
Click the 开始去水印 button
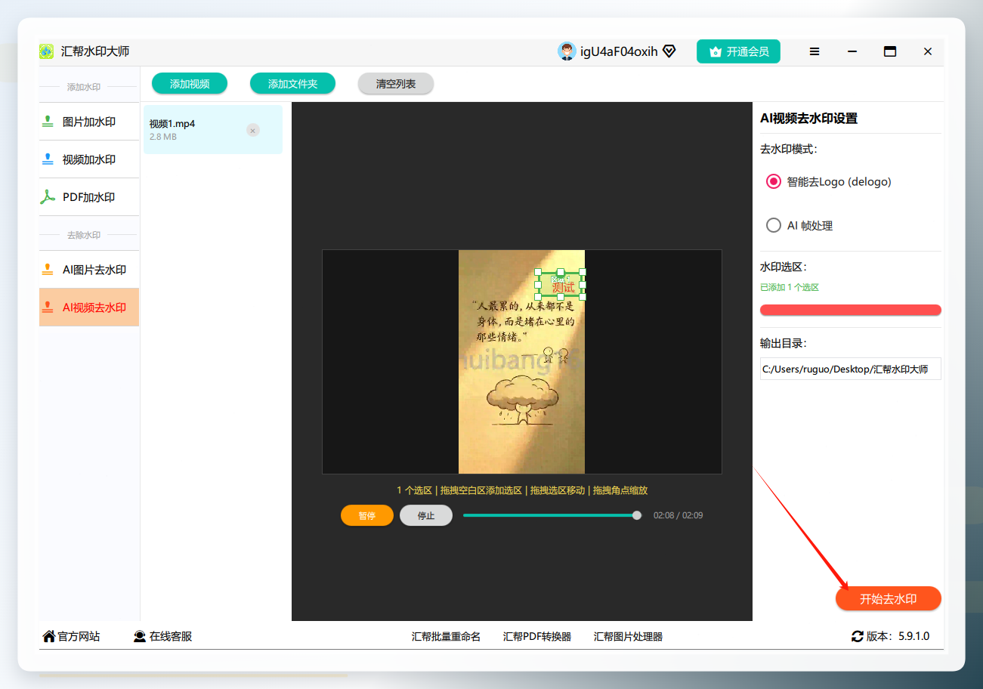click(889, 598)
